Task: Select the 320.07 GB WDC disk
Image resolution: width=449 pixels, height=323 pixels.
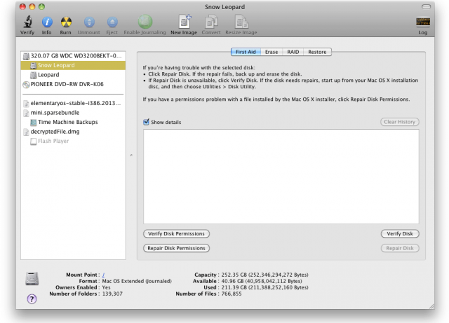Action: [73, 56]
